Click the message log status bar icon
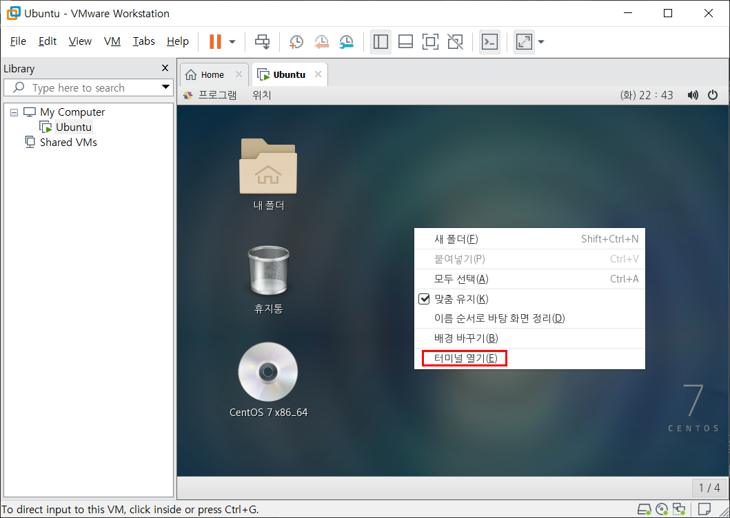Screen dimensions: 730x518 coord(704,508)
